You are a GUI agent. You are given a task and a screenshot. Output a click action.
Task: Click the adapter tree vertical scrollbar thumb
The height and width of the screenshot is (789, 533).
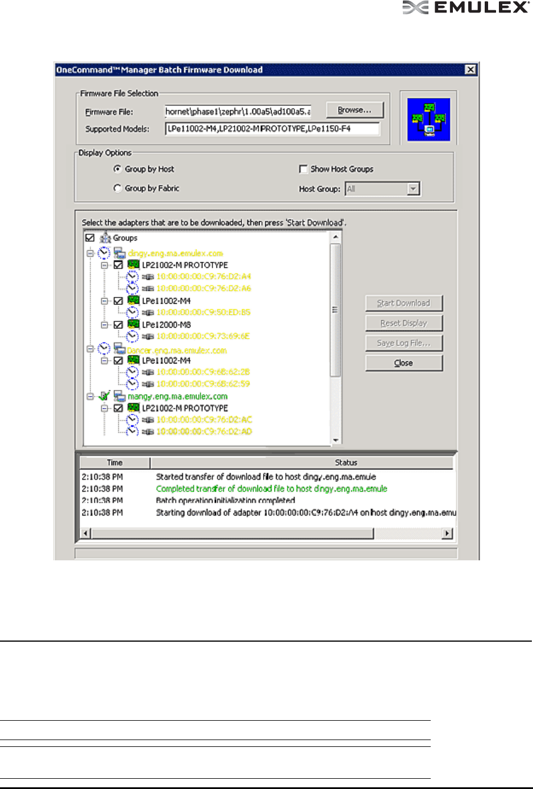coord(336,310)
